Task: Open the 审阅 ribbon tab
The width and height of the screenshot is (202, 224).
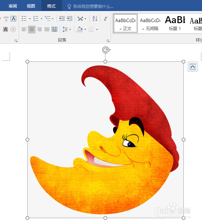Action: (x=13, y=6)
